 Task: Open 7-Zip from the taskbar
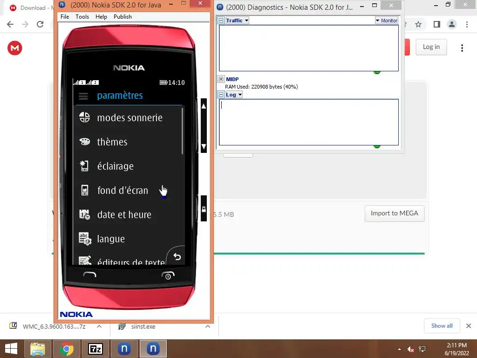(95, 349)
